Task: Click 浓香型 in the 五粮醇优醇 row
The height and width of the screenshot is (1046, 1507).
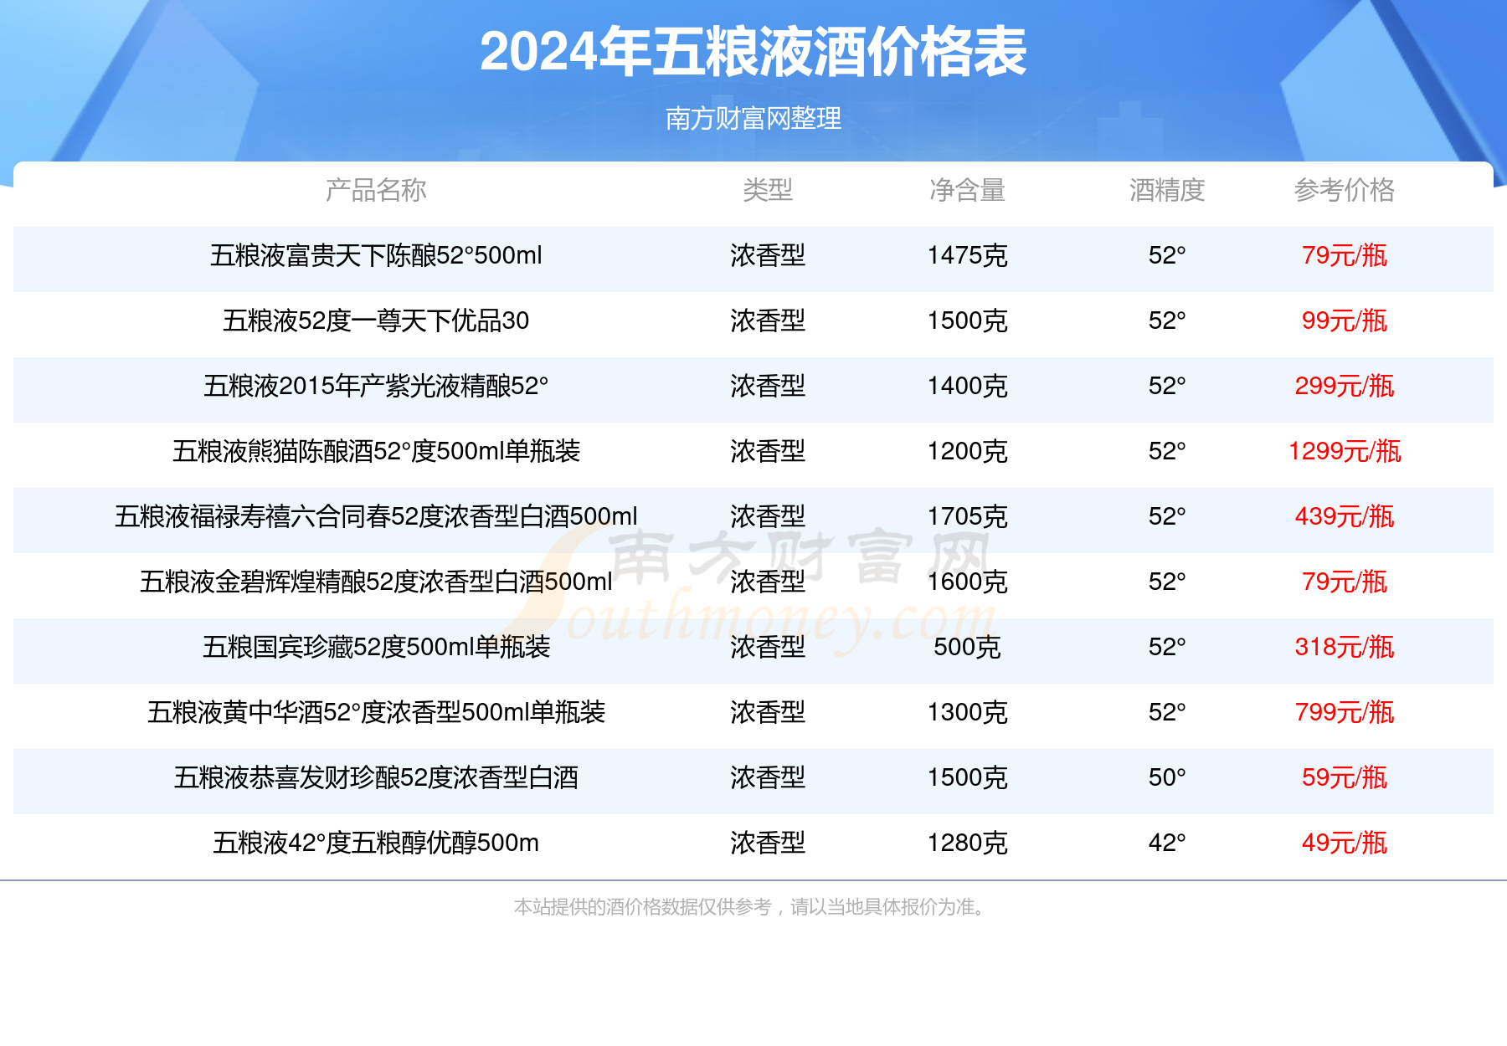Action: (x=768, y=843)
